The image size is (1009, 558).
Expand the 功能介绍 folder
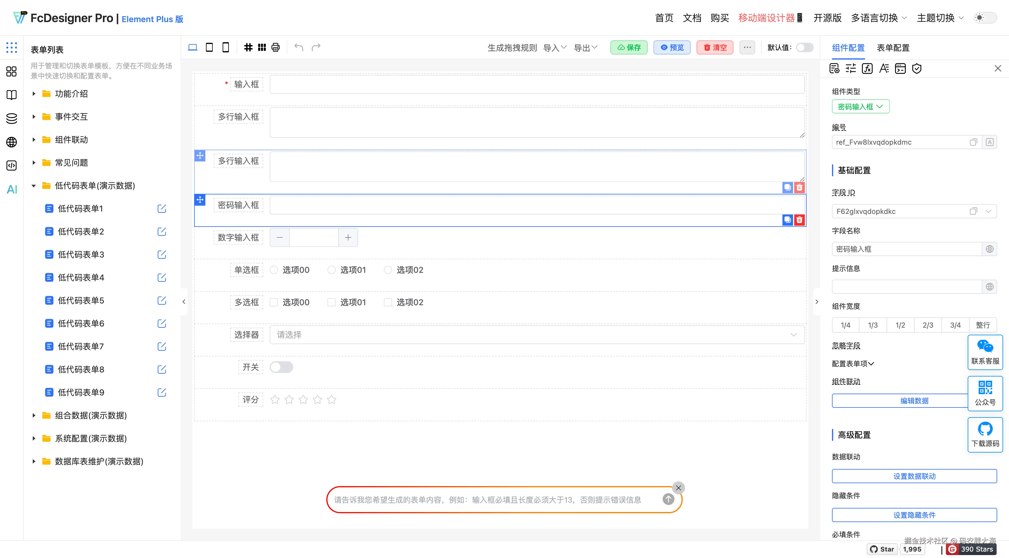(x=34, y=94)
